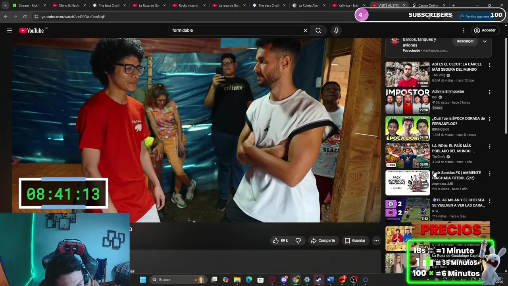Click the page vertical scrollbar

506,85
